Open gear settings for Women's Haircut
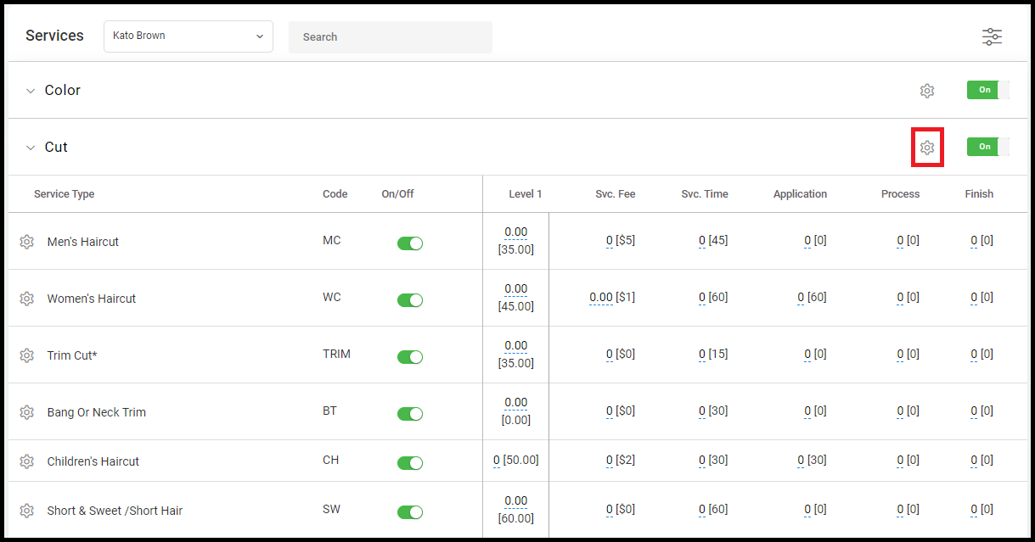Screen dimensions: 1035x542 click(26, 299)
